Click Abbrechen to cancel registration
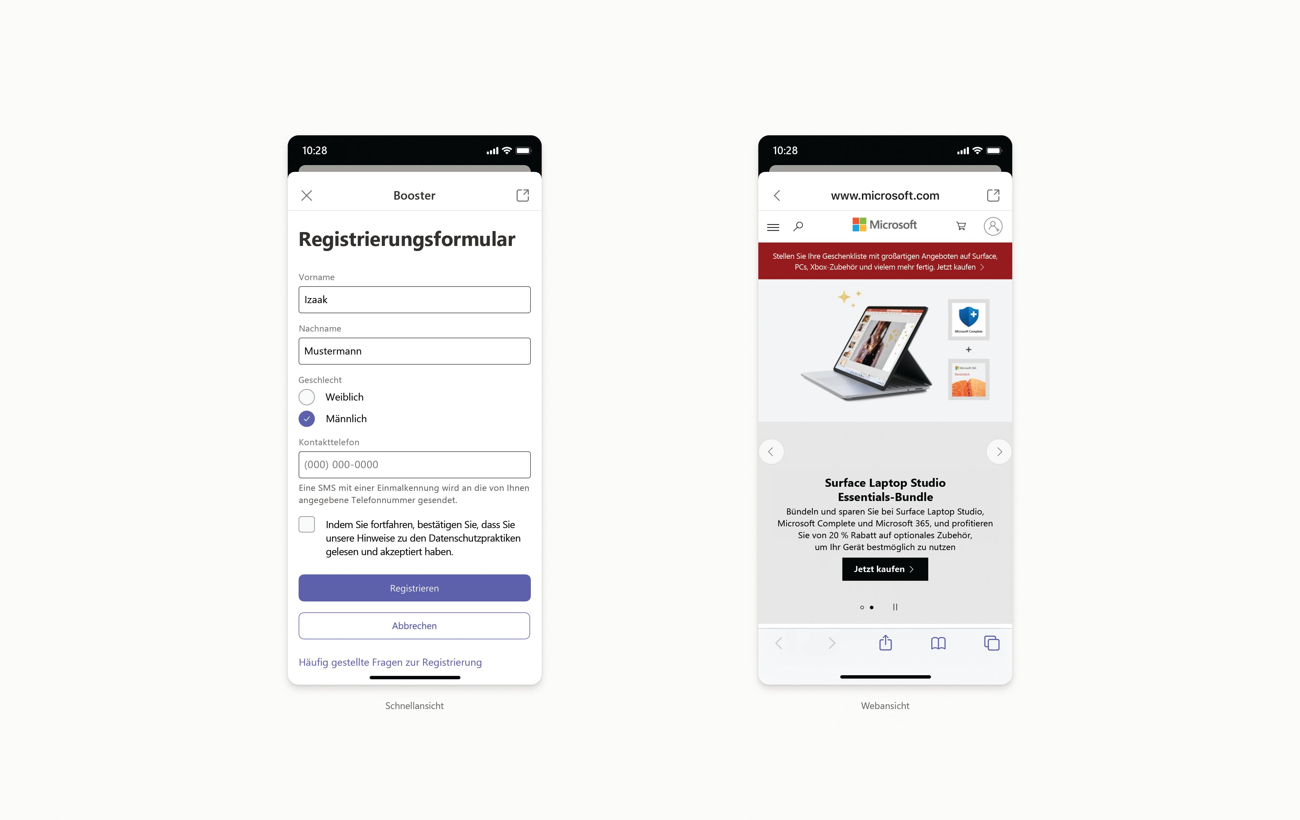Image resolution: width=1300 pixels, height=820 pixels. pos(414,624)
